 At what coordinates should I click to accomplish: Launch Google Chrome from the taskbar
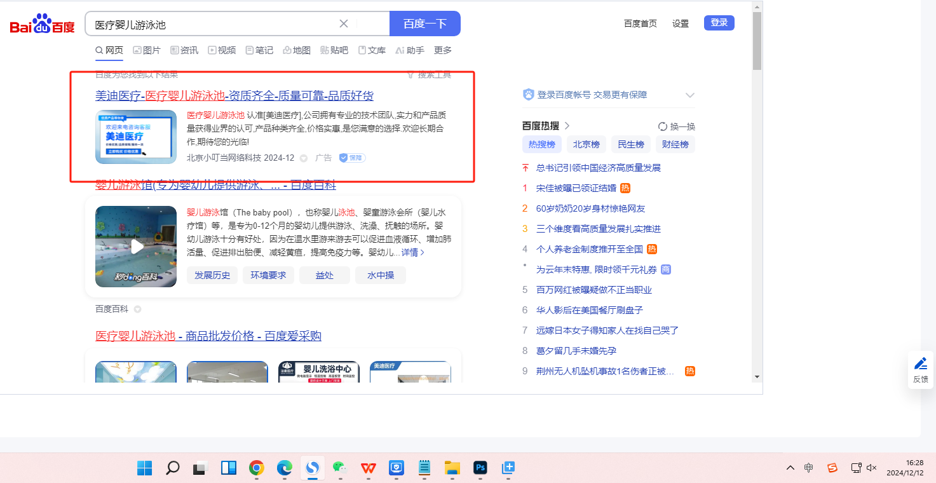[257, 468]
